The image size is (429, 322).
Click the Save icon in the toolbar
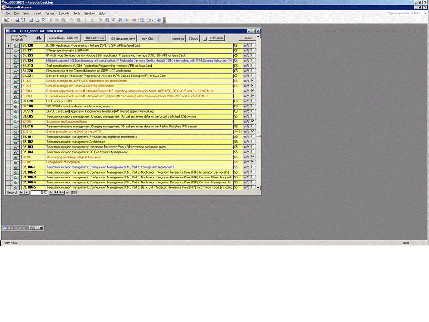point(17,20)
